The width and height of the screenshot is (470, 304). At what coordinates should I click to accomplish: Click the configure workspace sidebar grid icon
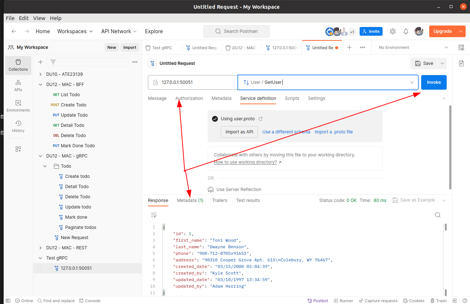[x=18, y=149]
